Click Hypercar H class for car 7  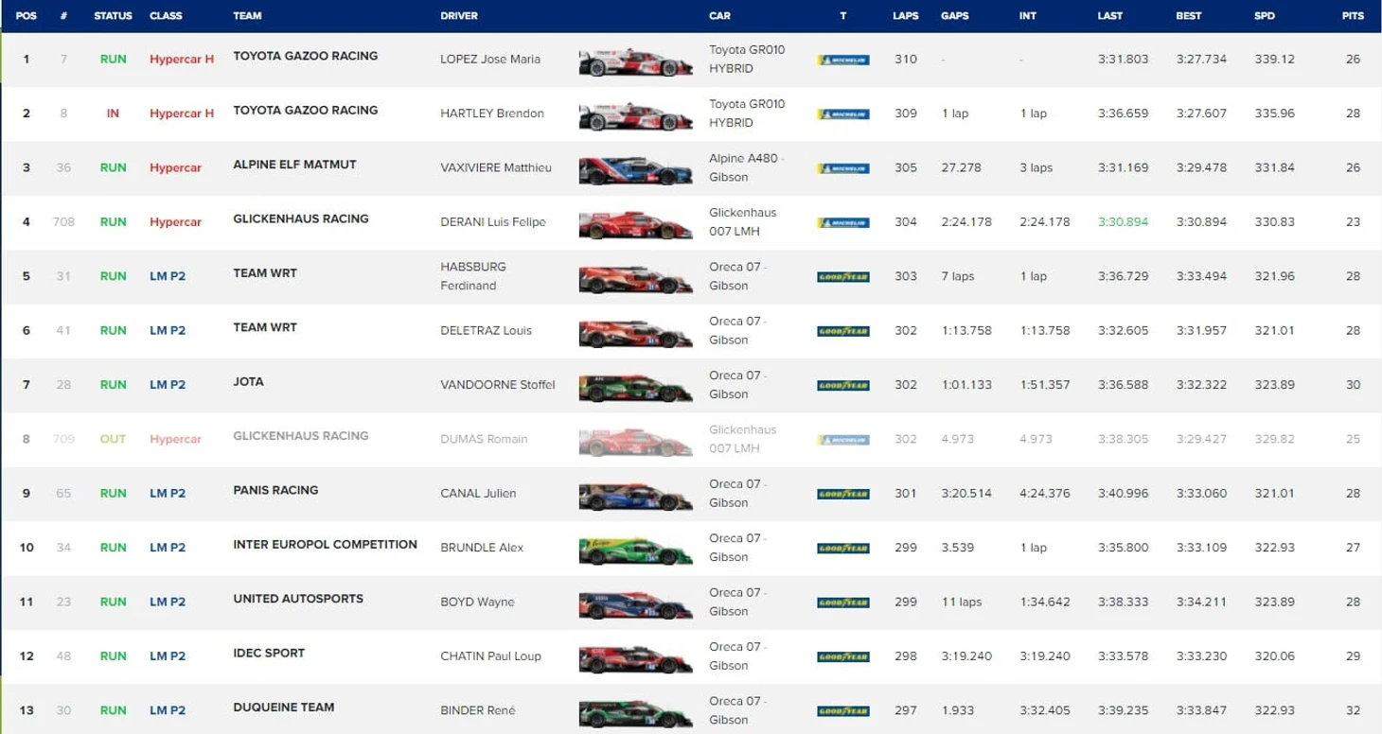click(x=182, y=59)
